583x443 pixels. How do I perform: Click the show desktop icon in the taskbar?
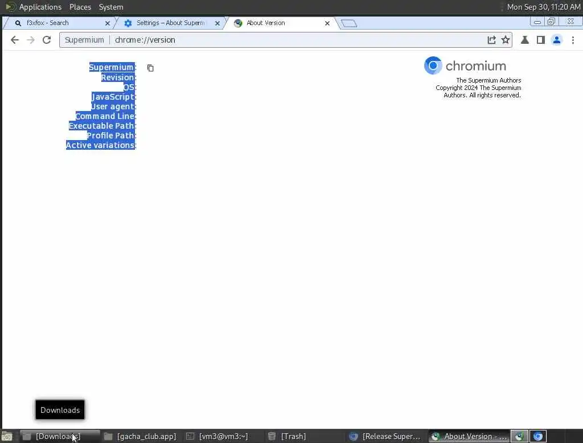click(7, 436)
